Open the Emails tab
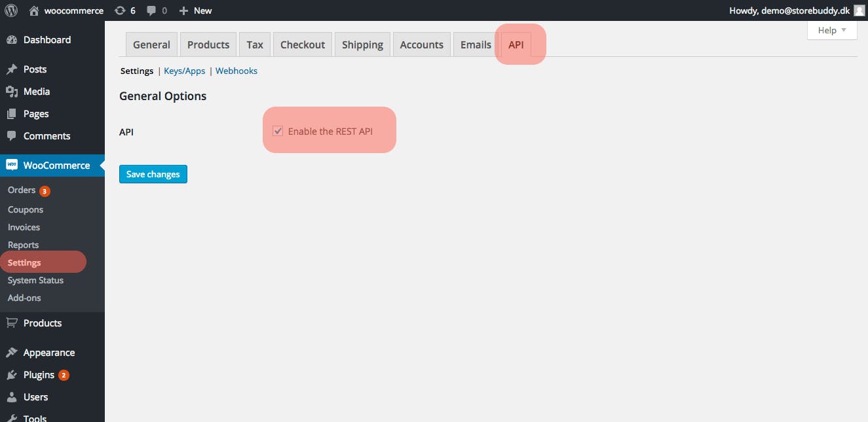Screen dimensions: 868x422 (476, 44)
